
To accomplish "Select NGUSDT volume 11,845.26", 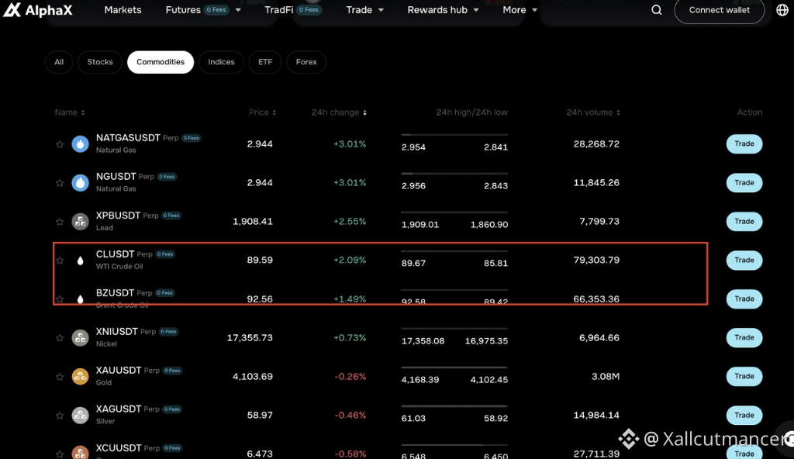I will (596, 182).
